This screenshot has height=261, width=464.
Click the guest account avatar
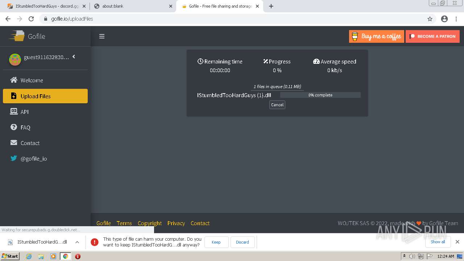15,59
